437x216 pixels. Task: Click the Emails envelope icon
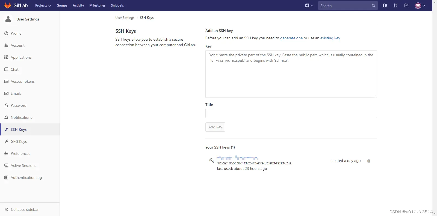pos(6,93)
